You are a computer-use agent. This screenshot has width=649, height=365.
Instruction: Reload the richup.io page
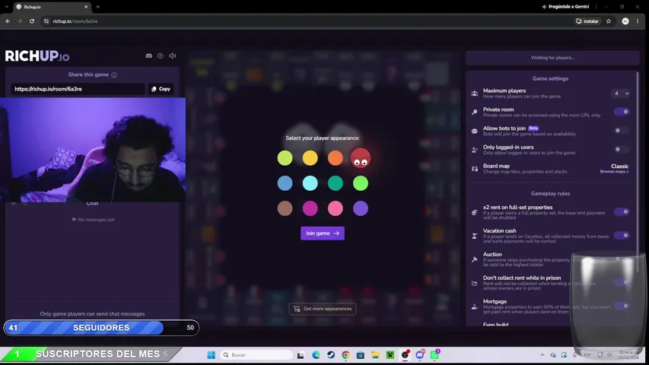(x=32, y=21)
